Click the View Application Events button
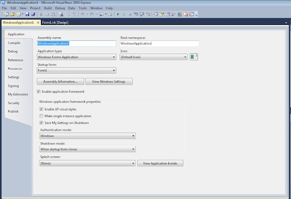291x199 pixels. [160, 163]
